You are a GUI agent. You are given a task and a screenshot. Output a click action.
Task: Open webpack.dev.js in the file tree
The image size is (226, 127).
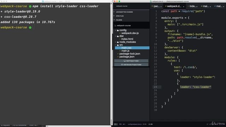[130, 33]
